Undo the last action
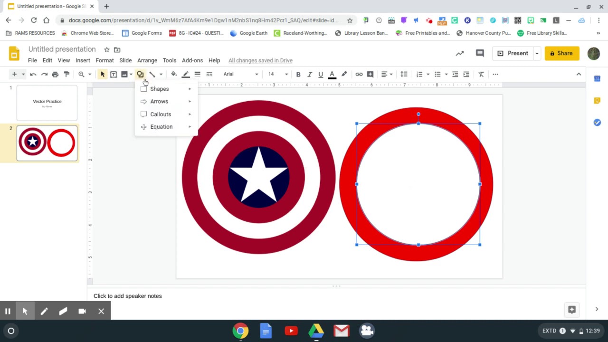Screen dimensions: 608x342 coord(33,74)
